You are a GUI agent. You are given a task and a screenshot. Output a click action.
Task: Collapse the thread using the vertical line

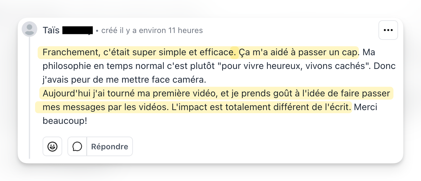point(29,98)
